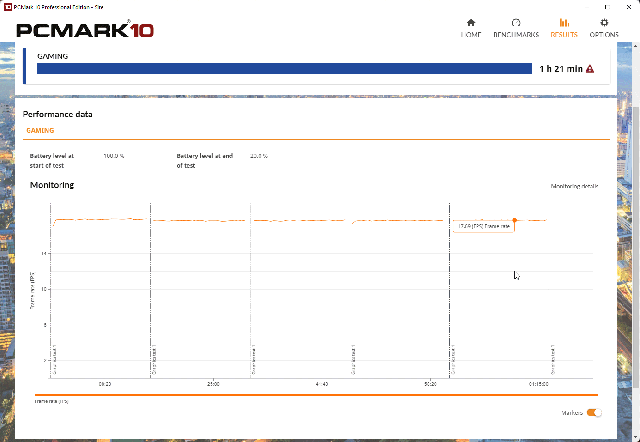Screen dimensions: 640x442
Task: Click the orange Frame rate legend line
Action: [x=316, y=395]
